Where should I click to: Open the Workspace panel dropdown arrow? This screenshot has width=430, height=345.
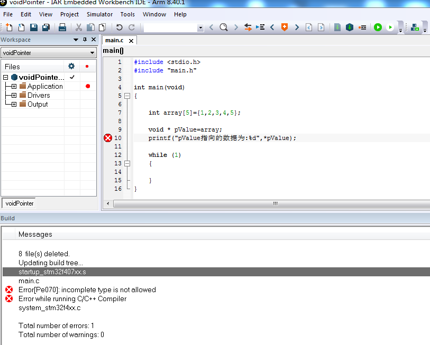coord(76,40)
